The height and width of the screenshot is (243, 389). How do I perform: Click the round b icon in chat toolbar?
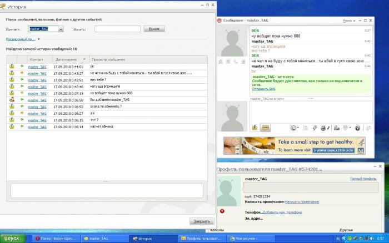[x=357, y=128]
